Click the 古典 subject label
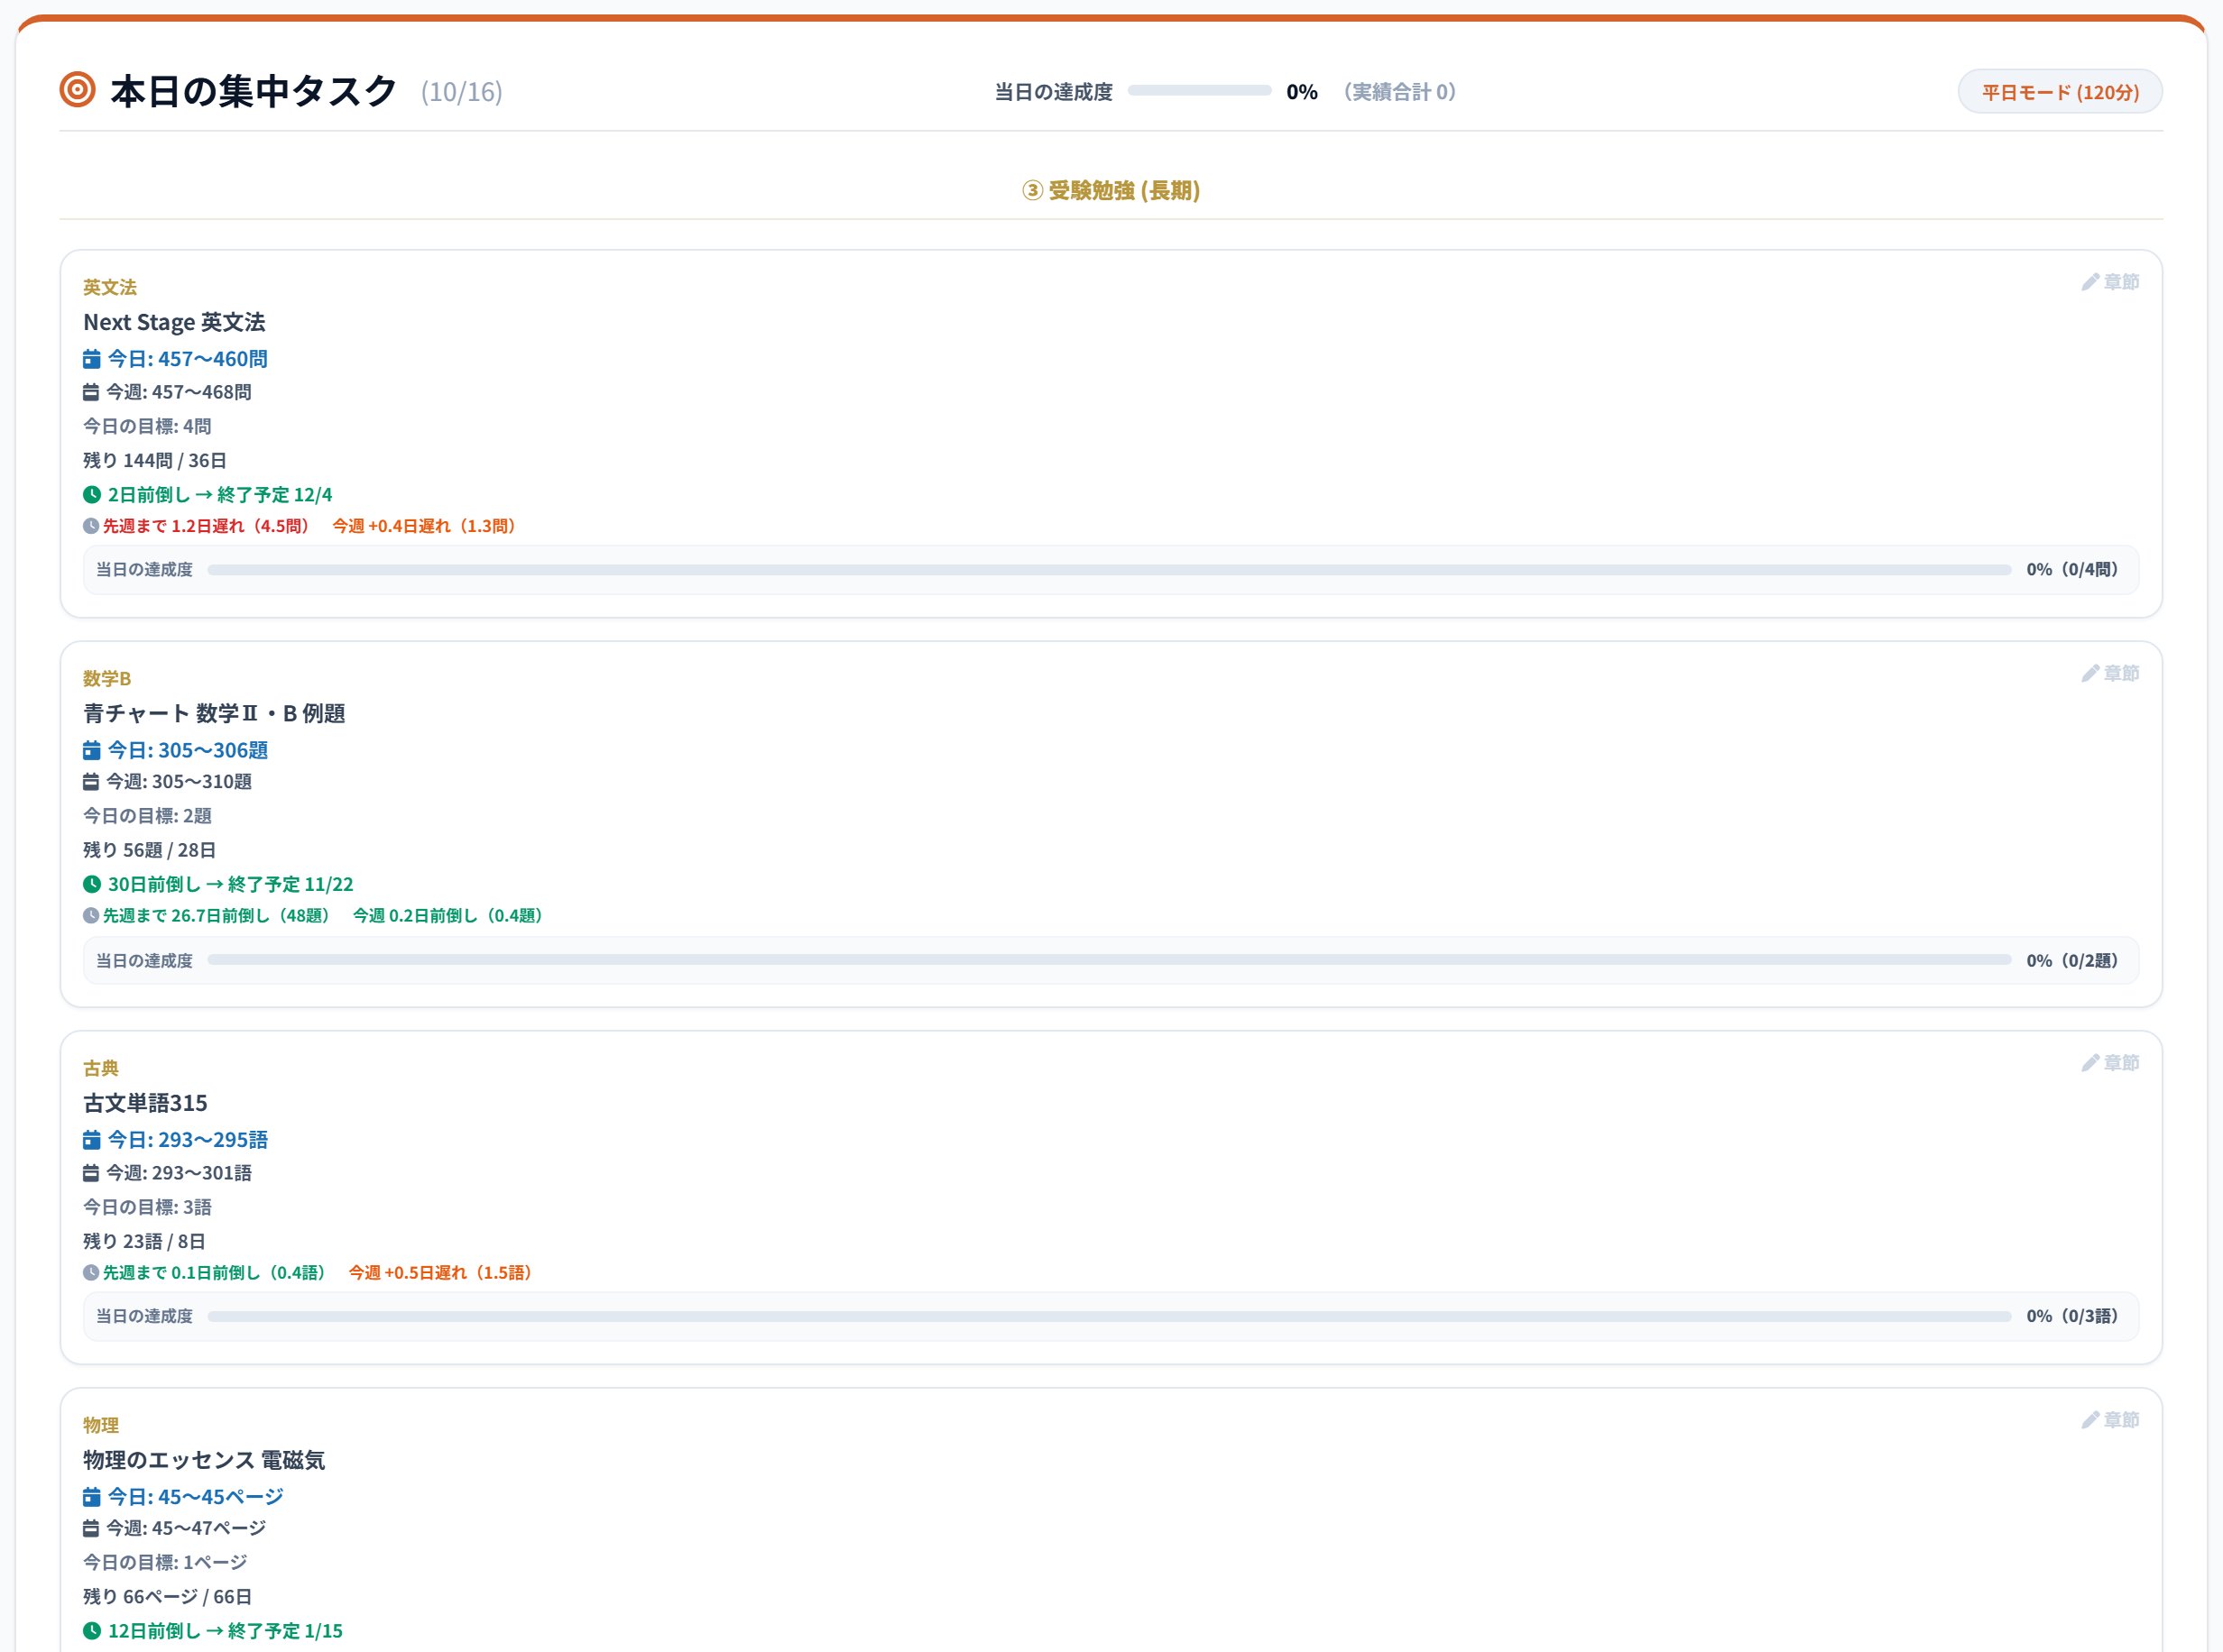Image resolution: width=2223 pixels, height=1652 pixels. pyautogui.click(x=100, y=1068)
